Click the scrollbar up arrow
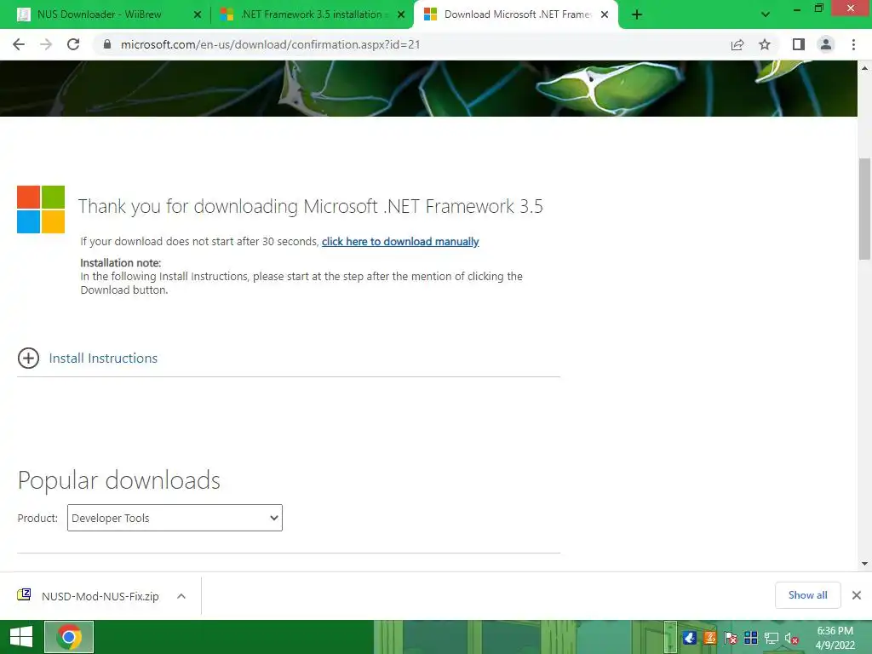Viewport: 872px width, 654px height. tap(865, 68)
